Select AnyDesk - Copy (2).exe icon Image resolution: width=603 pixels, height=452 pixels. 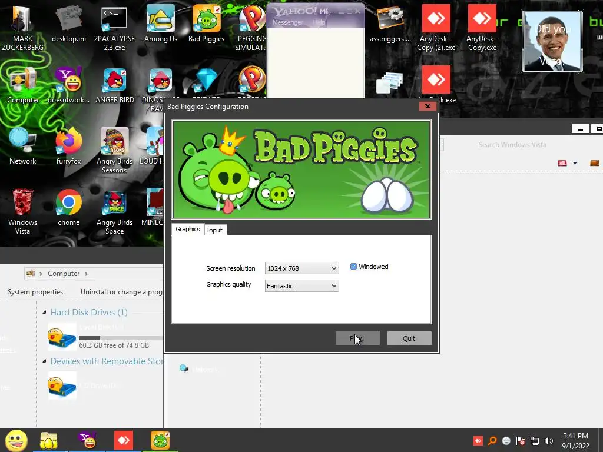436,27
